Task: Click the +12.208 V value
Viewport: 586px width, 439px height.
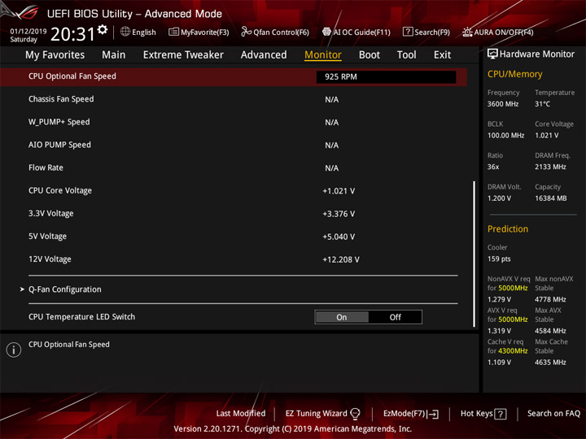Action: pyautogui.click(x=341, y=259)
